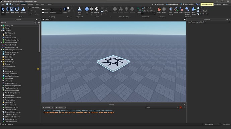This screenshot has width=231, height=129.
Task: Open Insert Object dialog
Action: coord(171,11)
